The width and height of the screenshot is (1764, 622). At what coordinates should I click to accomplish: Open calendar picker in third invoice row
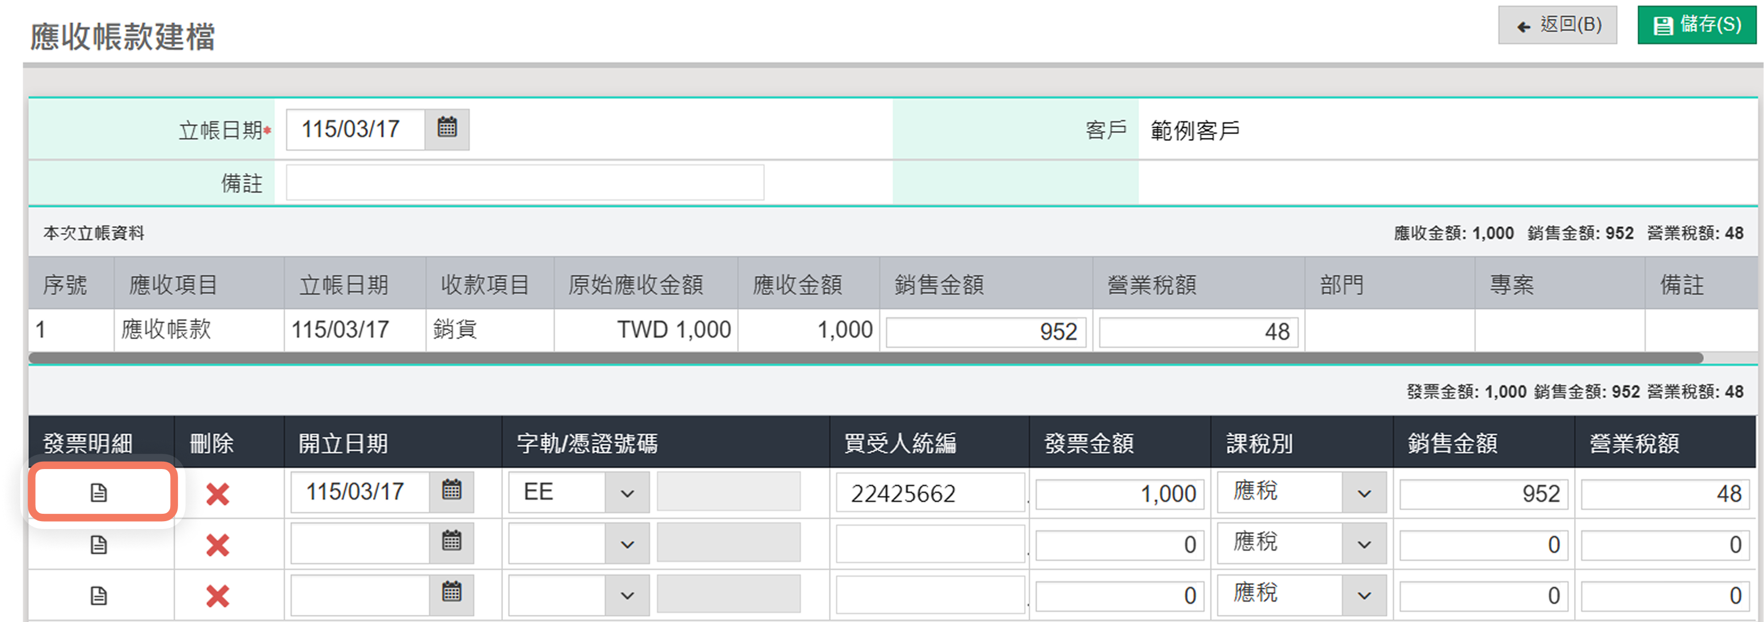(x=451, y=593)
